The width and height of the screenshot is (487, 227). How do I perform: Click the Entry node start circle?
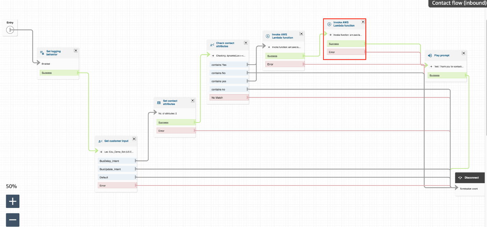10,30
